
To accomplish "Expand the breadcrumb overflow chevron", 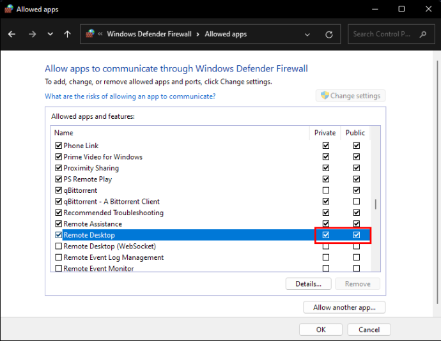I will pos(100,34).
